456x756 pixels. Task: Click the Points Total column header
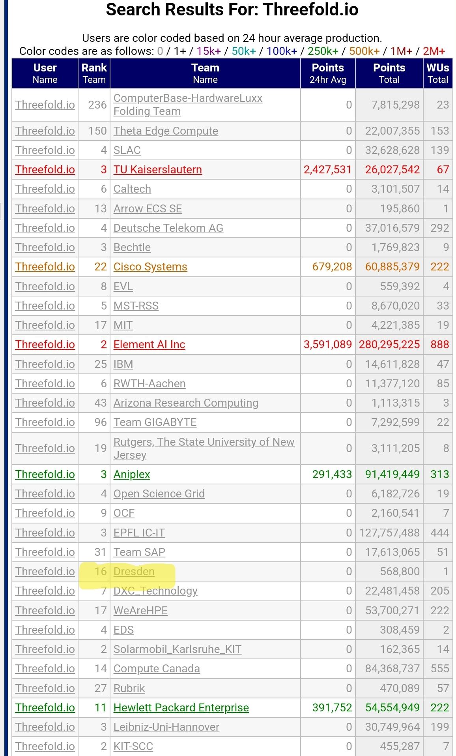[x=389, y=73]
